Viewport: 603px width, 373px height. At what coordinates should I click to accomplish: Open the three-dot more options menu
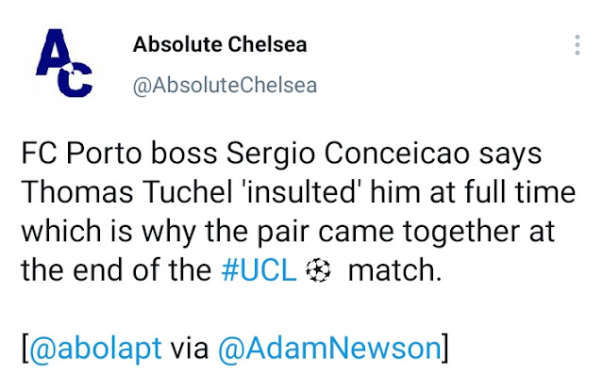point(578,45)
